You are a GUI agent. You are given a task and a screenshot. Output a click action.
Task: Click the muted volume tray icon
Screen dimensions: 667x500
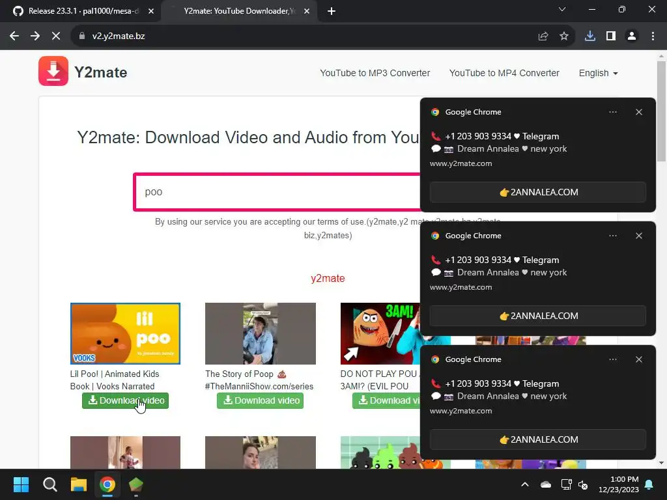[583, 484]
